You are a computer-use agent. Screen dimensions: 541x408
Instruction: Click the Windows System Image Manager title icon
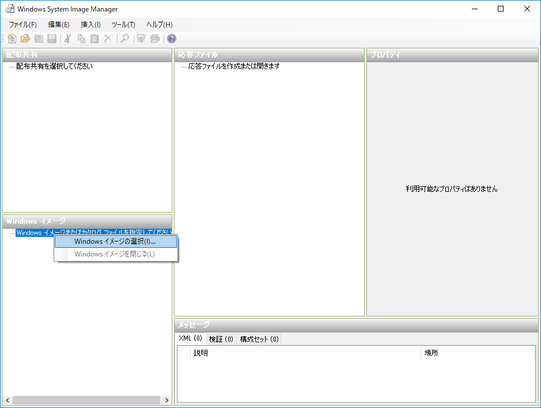coord(10,9)
